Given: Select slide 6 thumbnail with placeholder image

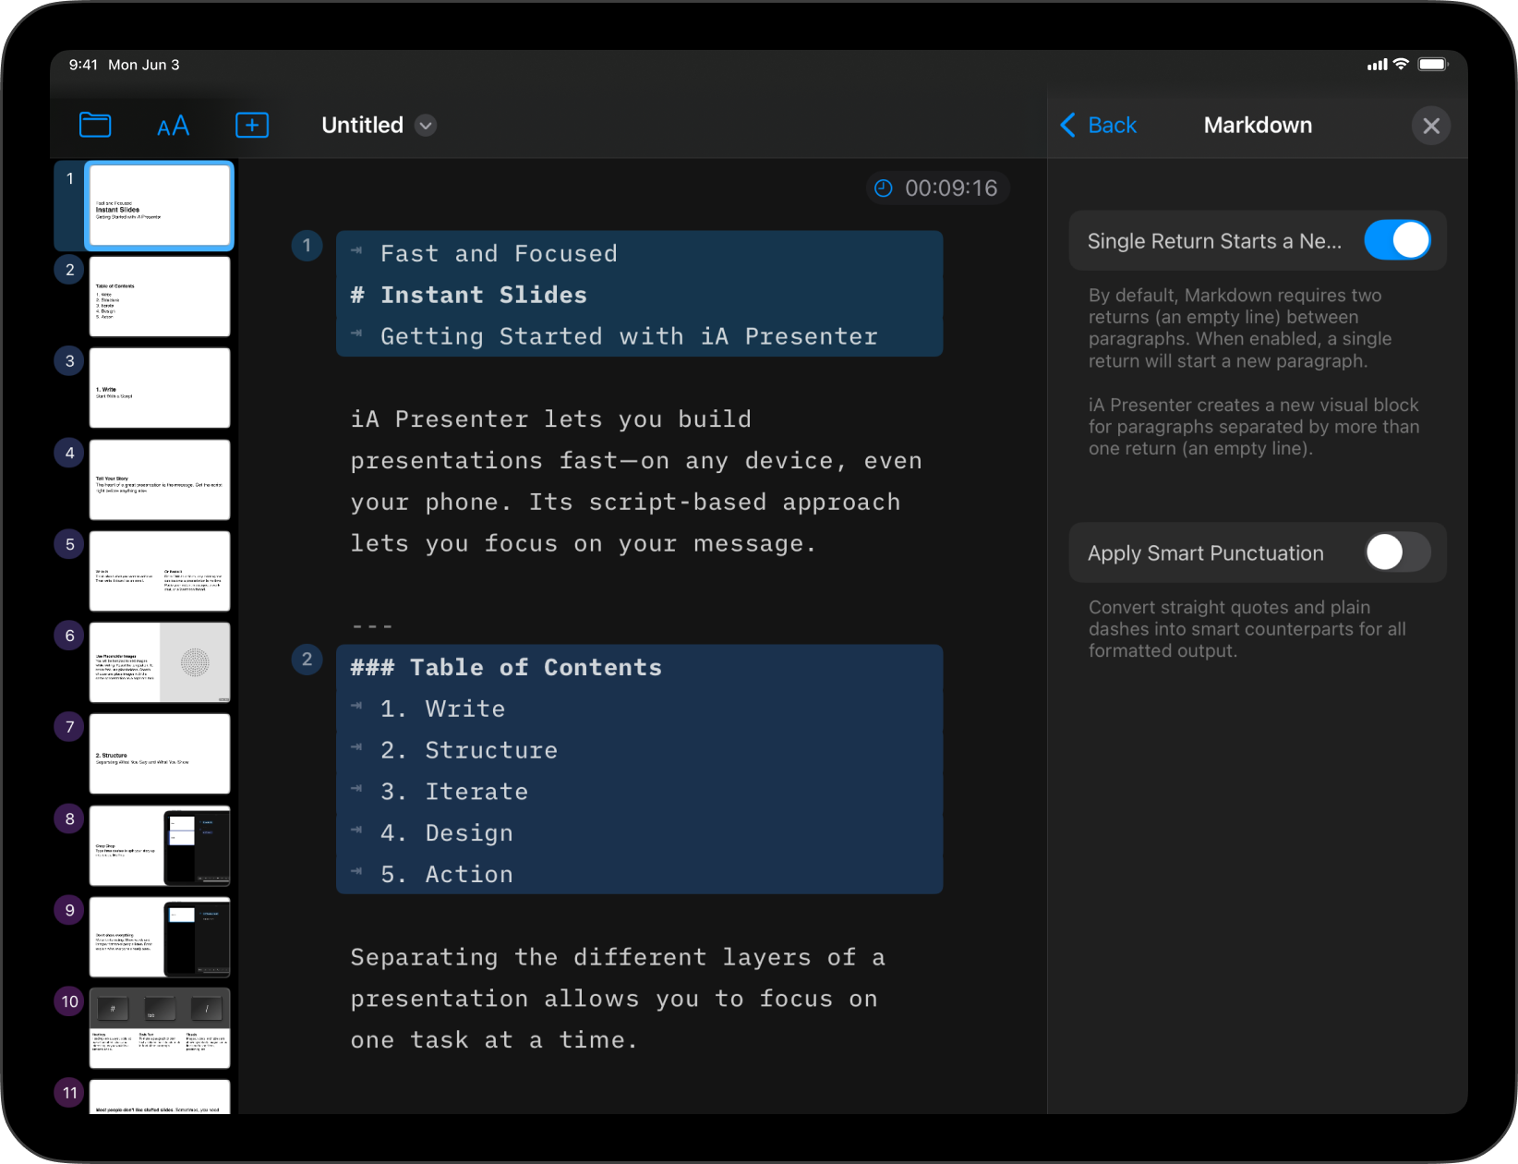Looking at the screenshot, I should (160, 662).
